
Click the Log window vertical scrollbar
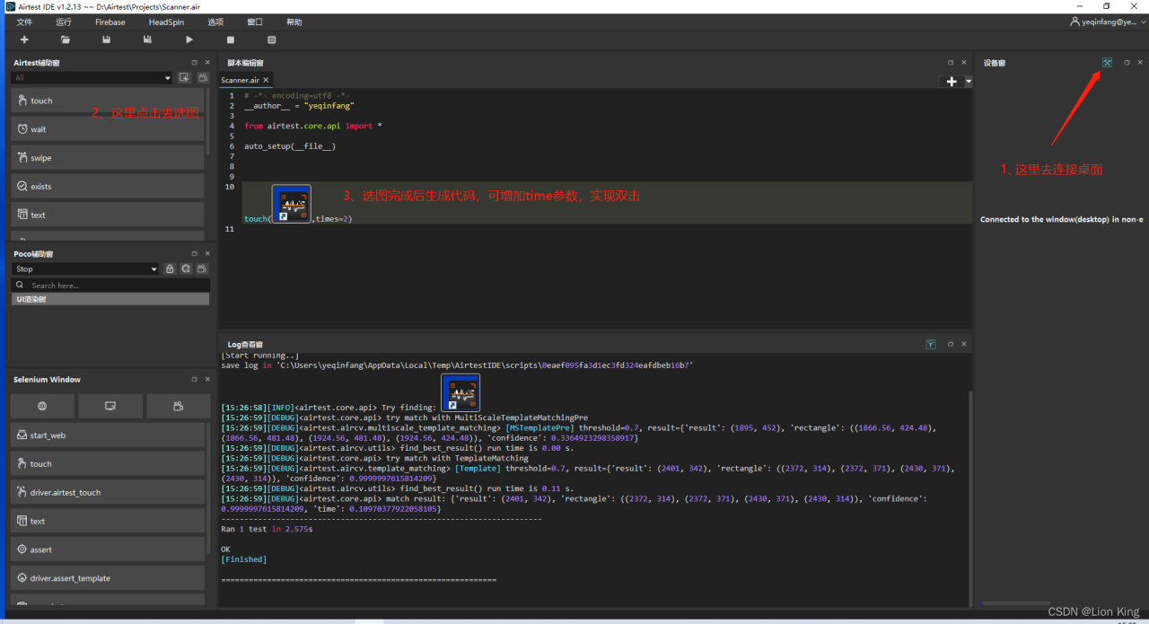click(x=969, y=498)
